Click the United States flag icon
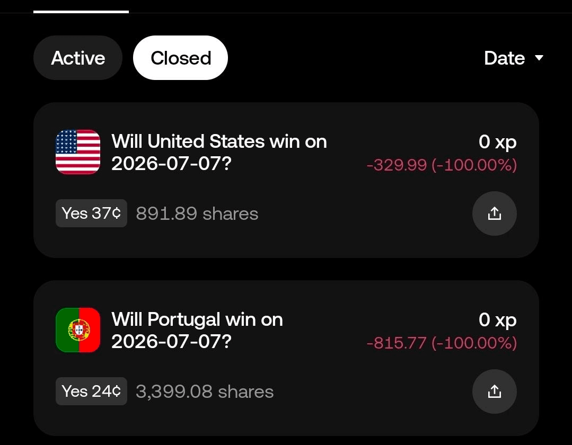Viewport: 572px width, 445px height. click(78, 152)
